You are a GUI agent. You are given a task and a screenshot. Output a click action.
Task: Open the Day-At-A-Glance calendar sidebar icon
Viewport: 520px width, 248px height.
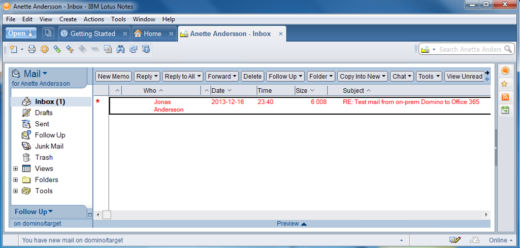[x=505, y=110]
